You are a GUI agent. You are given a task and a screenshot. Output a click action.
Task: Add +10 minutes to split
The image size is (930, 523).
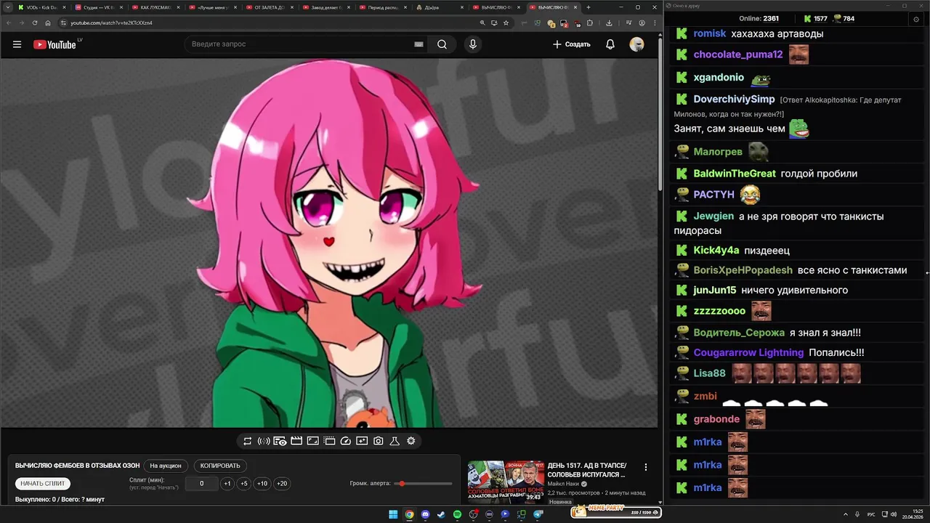point(262,484)
